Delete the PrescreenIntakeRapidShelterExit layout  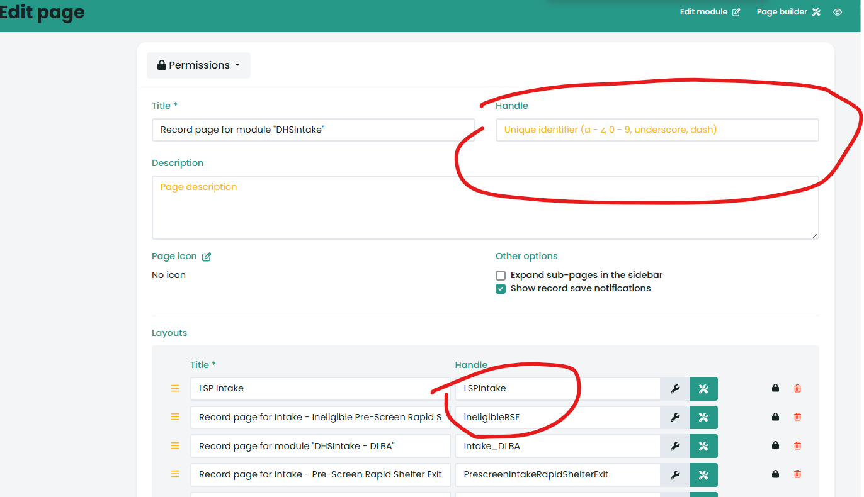click(x=797, y=474)
